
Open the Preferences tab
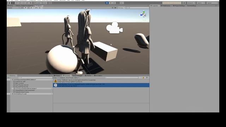click(166, 6)
